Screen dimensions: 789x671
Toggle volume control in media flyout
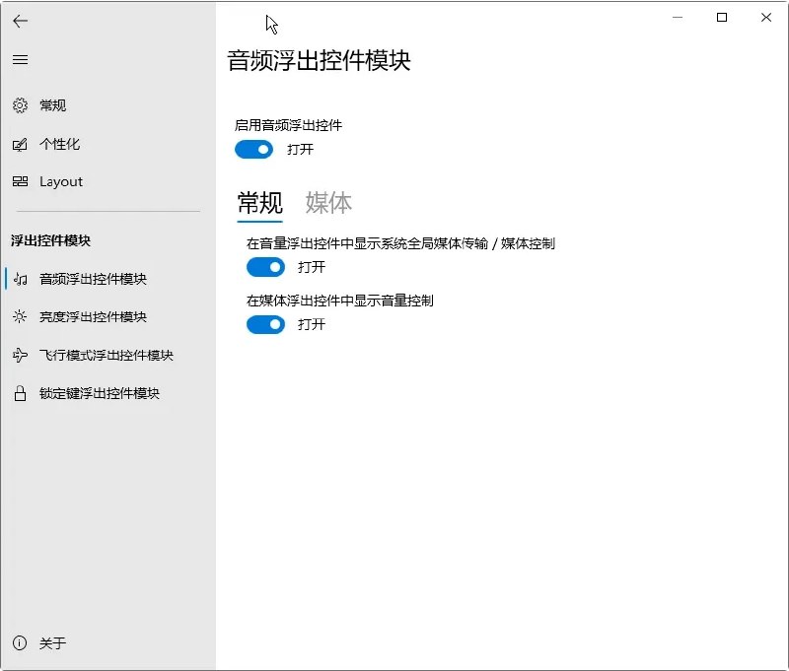click(x=265, y=324)
